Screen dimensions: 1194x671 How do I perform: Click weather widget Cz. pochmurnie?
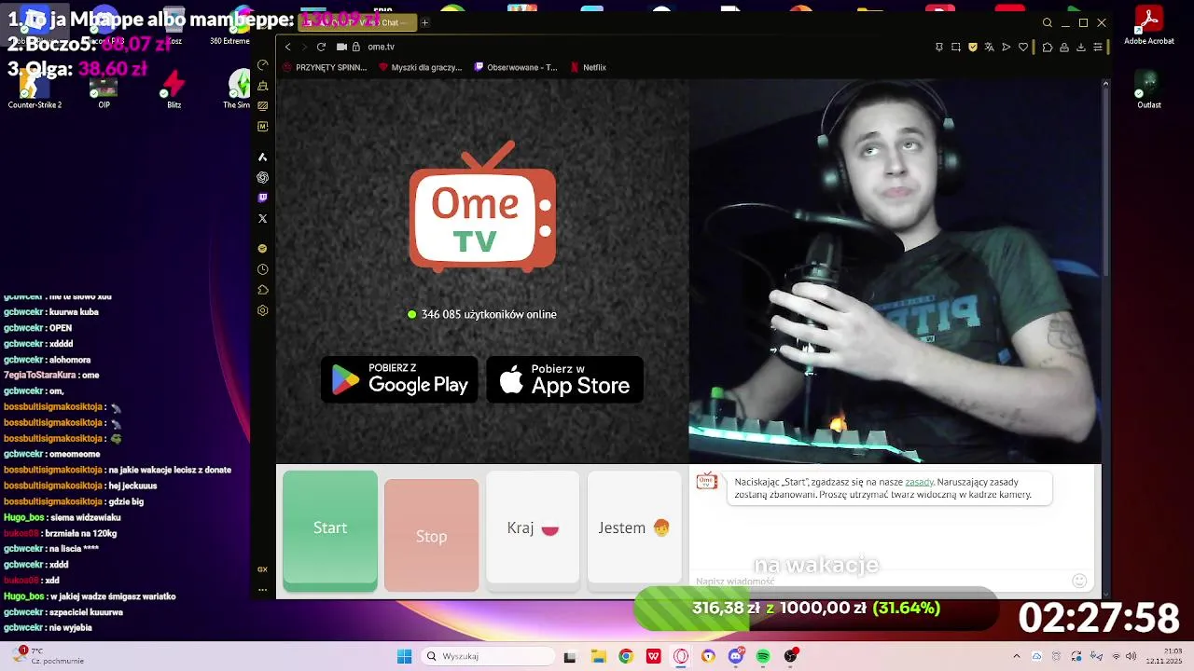coord(47,656)
